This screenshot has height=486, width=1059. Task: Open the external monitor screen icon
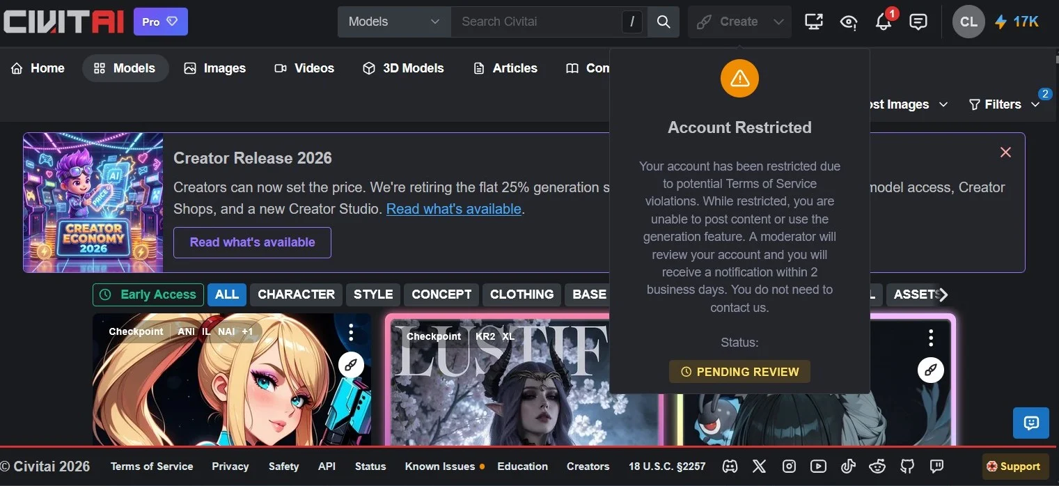pyautogui.click(x=813, y=22)
